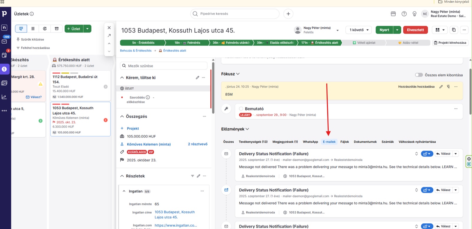Select the Megjegyzések (1) tab
The width and height of the screenshot is (472, 229).
click(285, 142)
